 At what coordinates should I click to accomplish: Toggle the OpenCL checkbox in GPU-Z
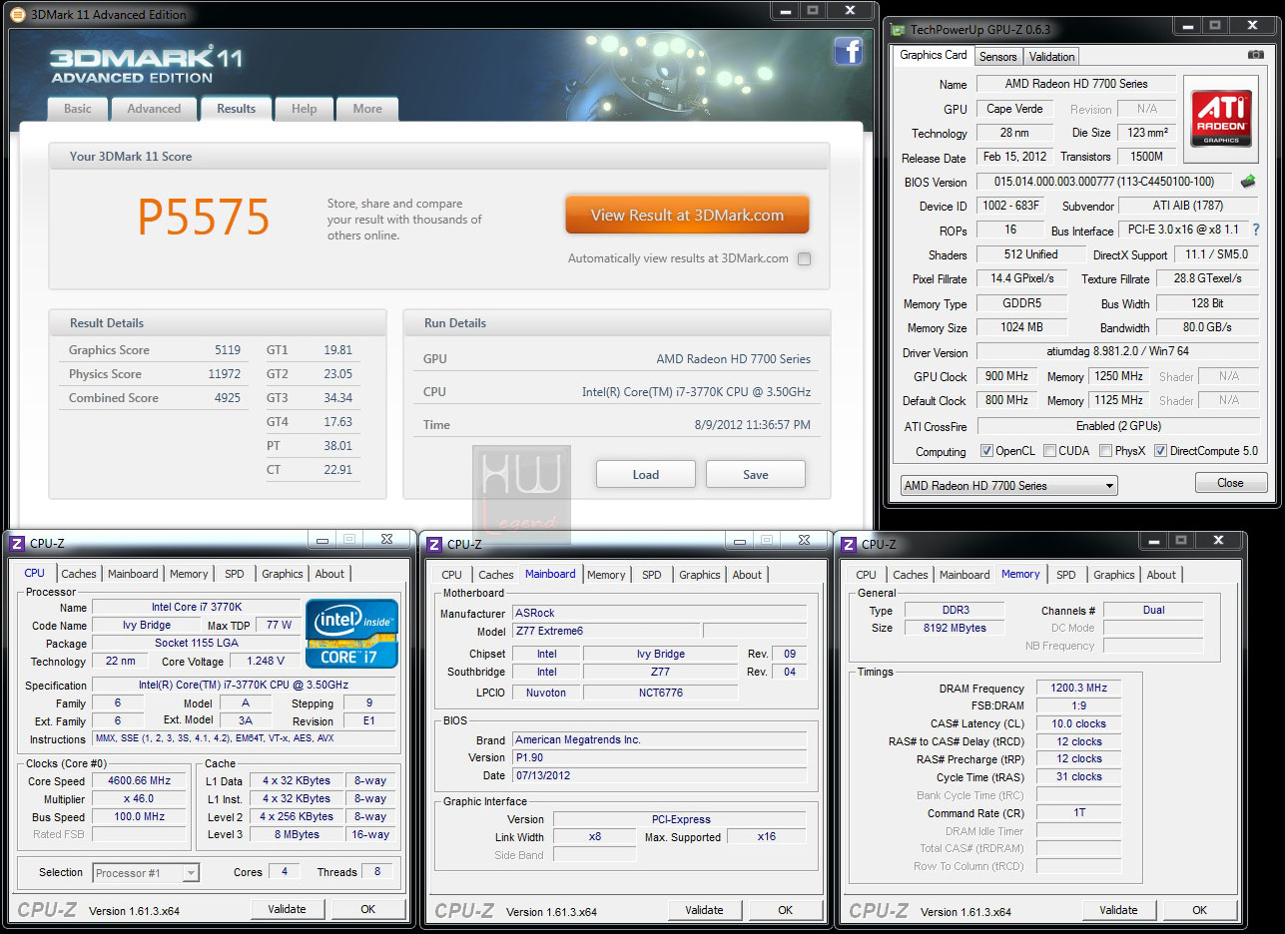[x=986, y=451]
